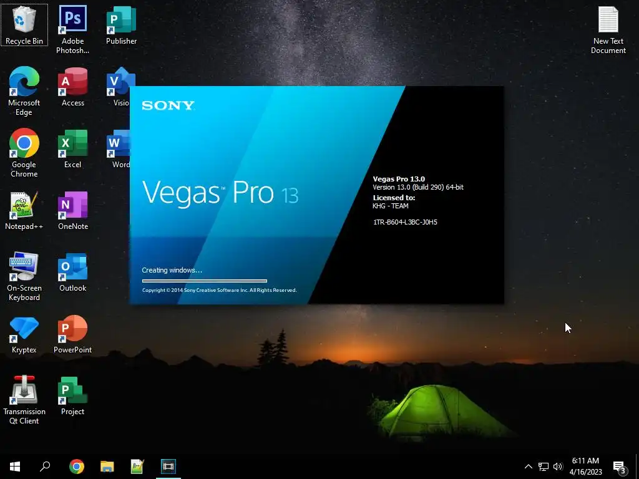This screenshot has height=479, width=639.
Task: Select the Outlook desktop shortcut
Action: pos(72,272)
